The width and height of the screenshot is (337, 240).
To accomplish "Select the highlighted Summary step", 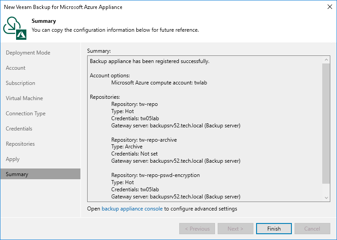I will pos(17,174).
